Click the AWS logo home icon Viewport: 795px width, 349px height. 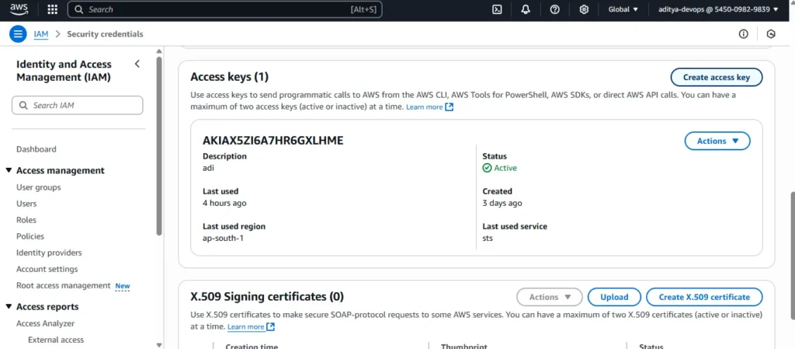click(x=19, y=9)
